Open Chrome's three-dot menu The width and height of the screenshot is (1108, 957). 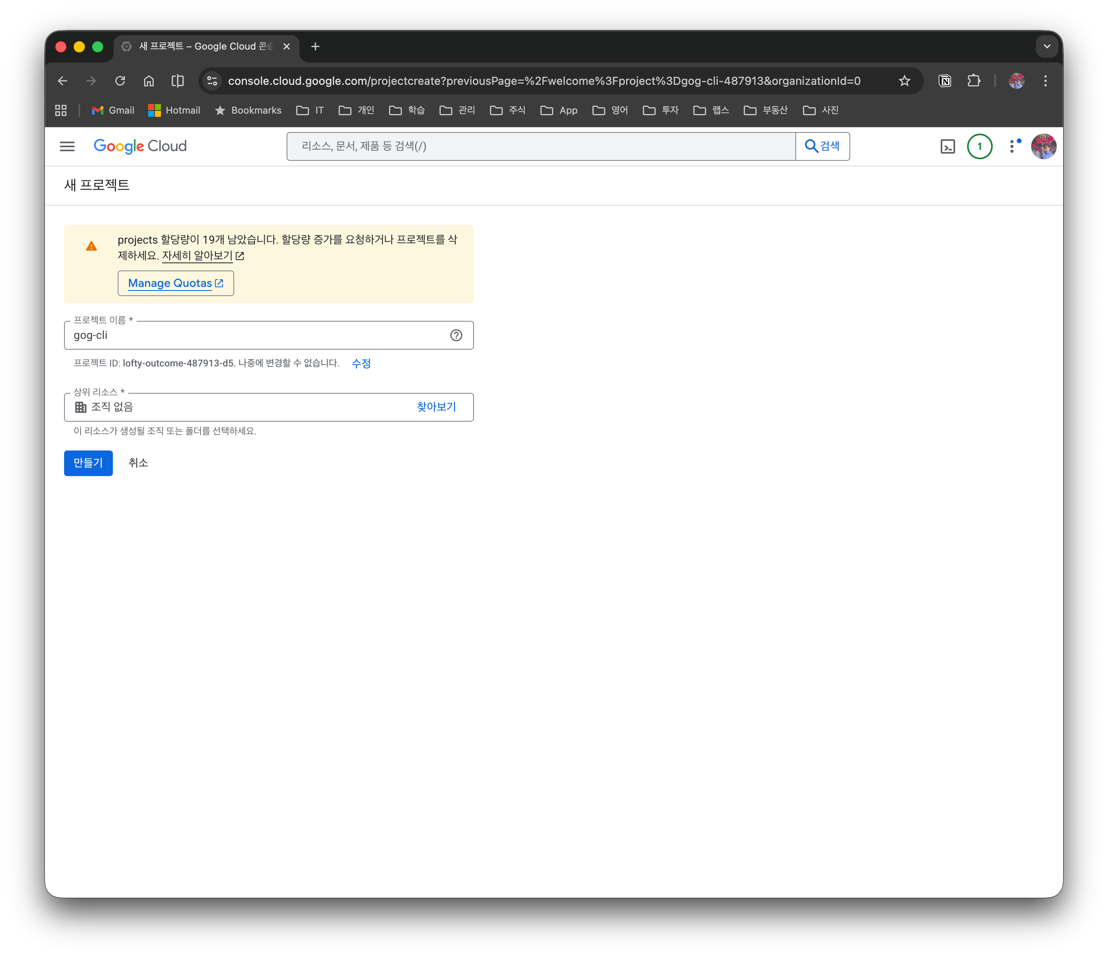click(x=1045, y=81)
